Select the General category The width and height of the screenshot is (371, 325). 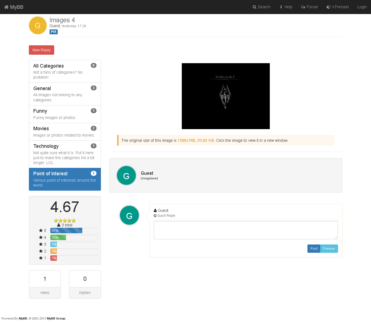click(x=65, y=94)
